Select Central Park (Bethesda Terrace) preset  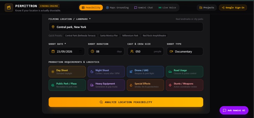(80, 36)
